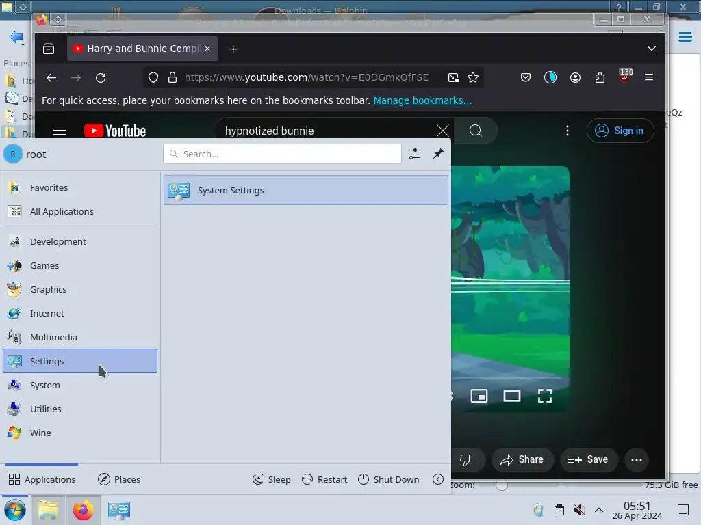
Task: Open the YouTube guide hamburger menu
Action: click(x=60, y=131)
